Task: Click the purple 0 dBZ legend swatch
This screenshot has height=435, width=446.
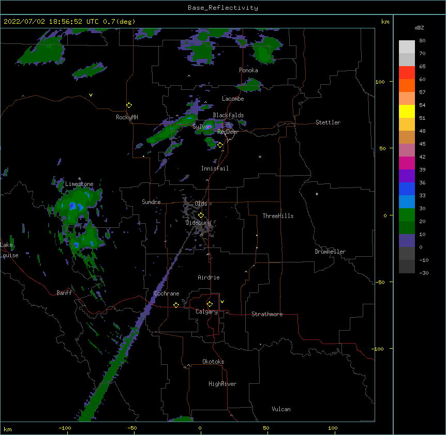Action: coord(407,241)
